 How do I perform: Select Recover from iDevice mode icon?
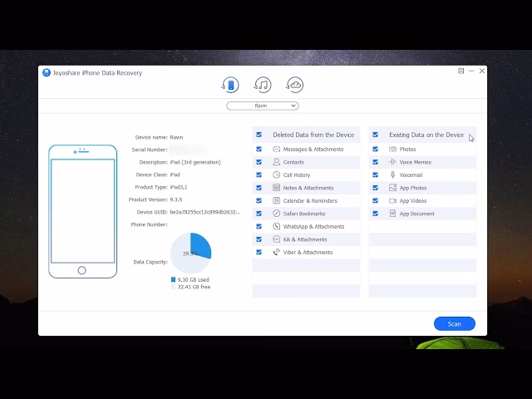coord(230,85)
